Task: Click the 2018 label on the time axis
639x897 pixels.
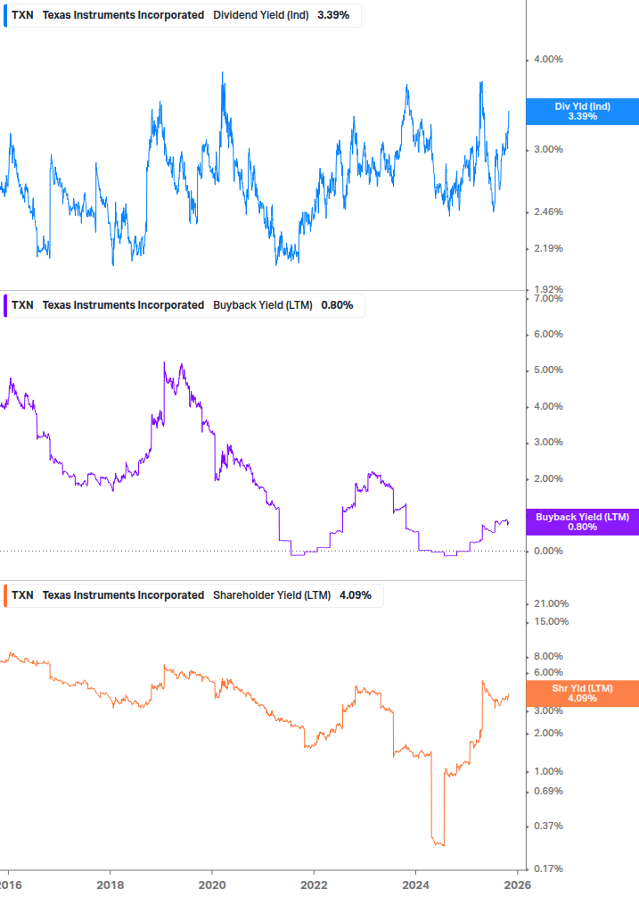Action: [111, 885]
